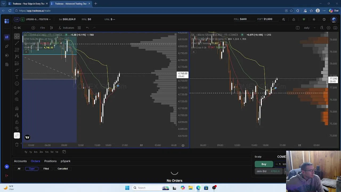Toggle the light/dark theme icon

click(314, 19)
